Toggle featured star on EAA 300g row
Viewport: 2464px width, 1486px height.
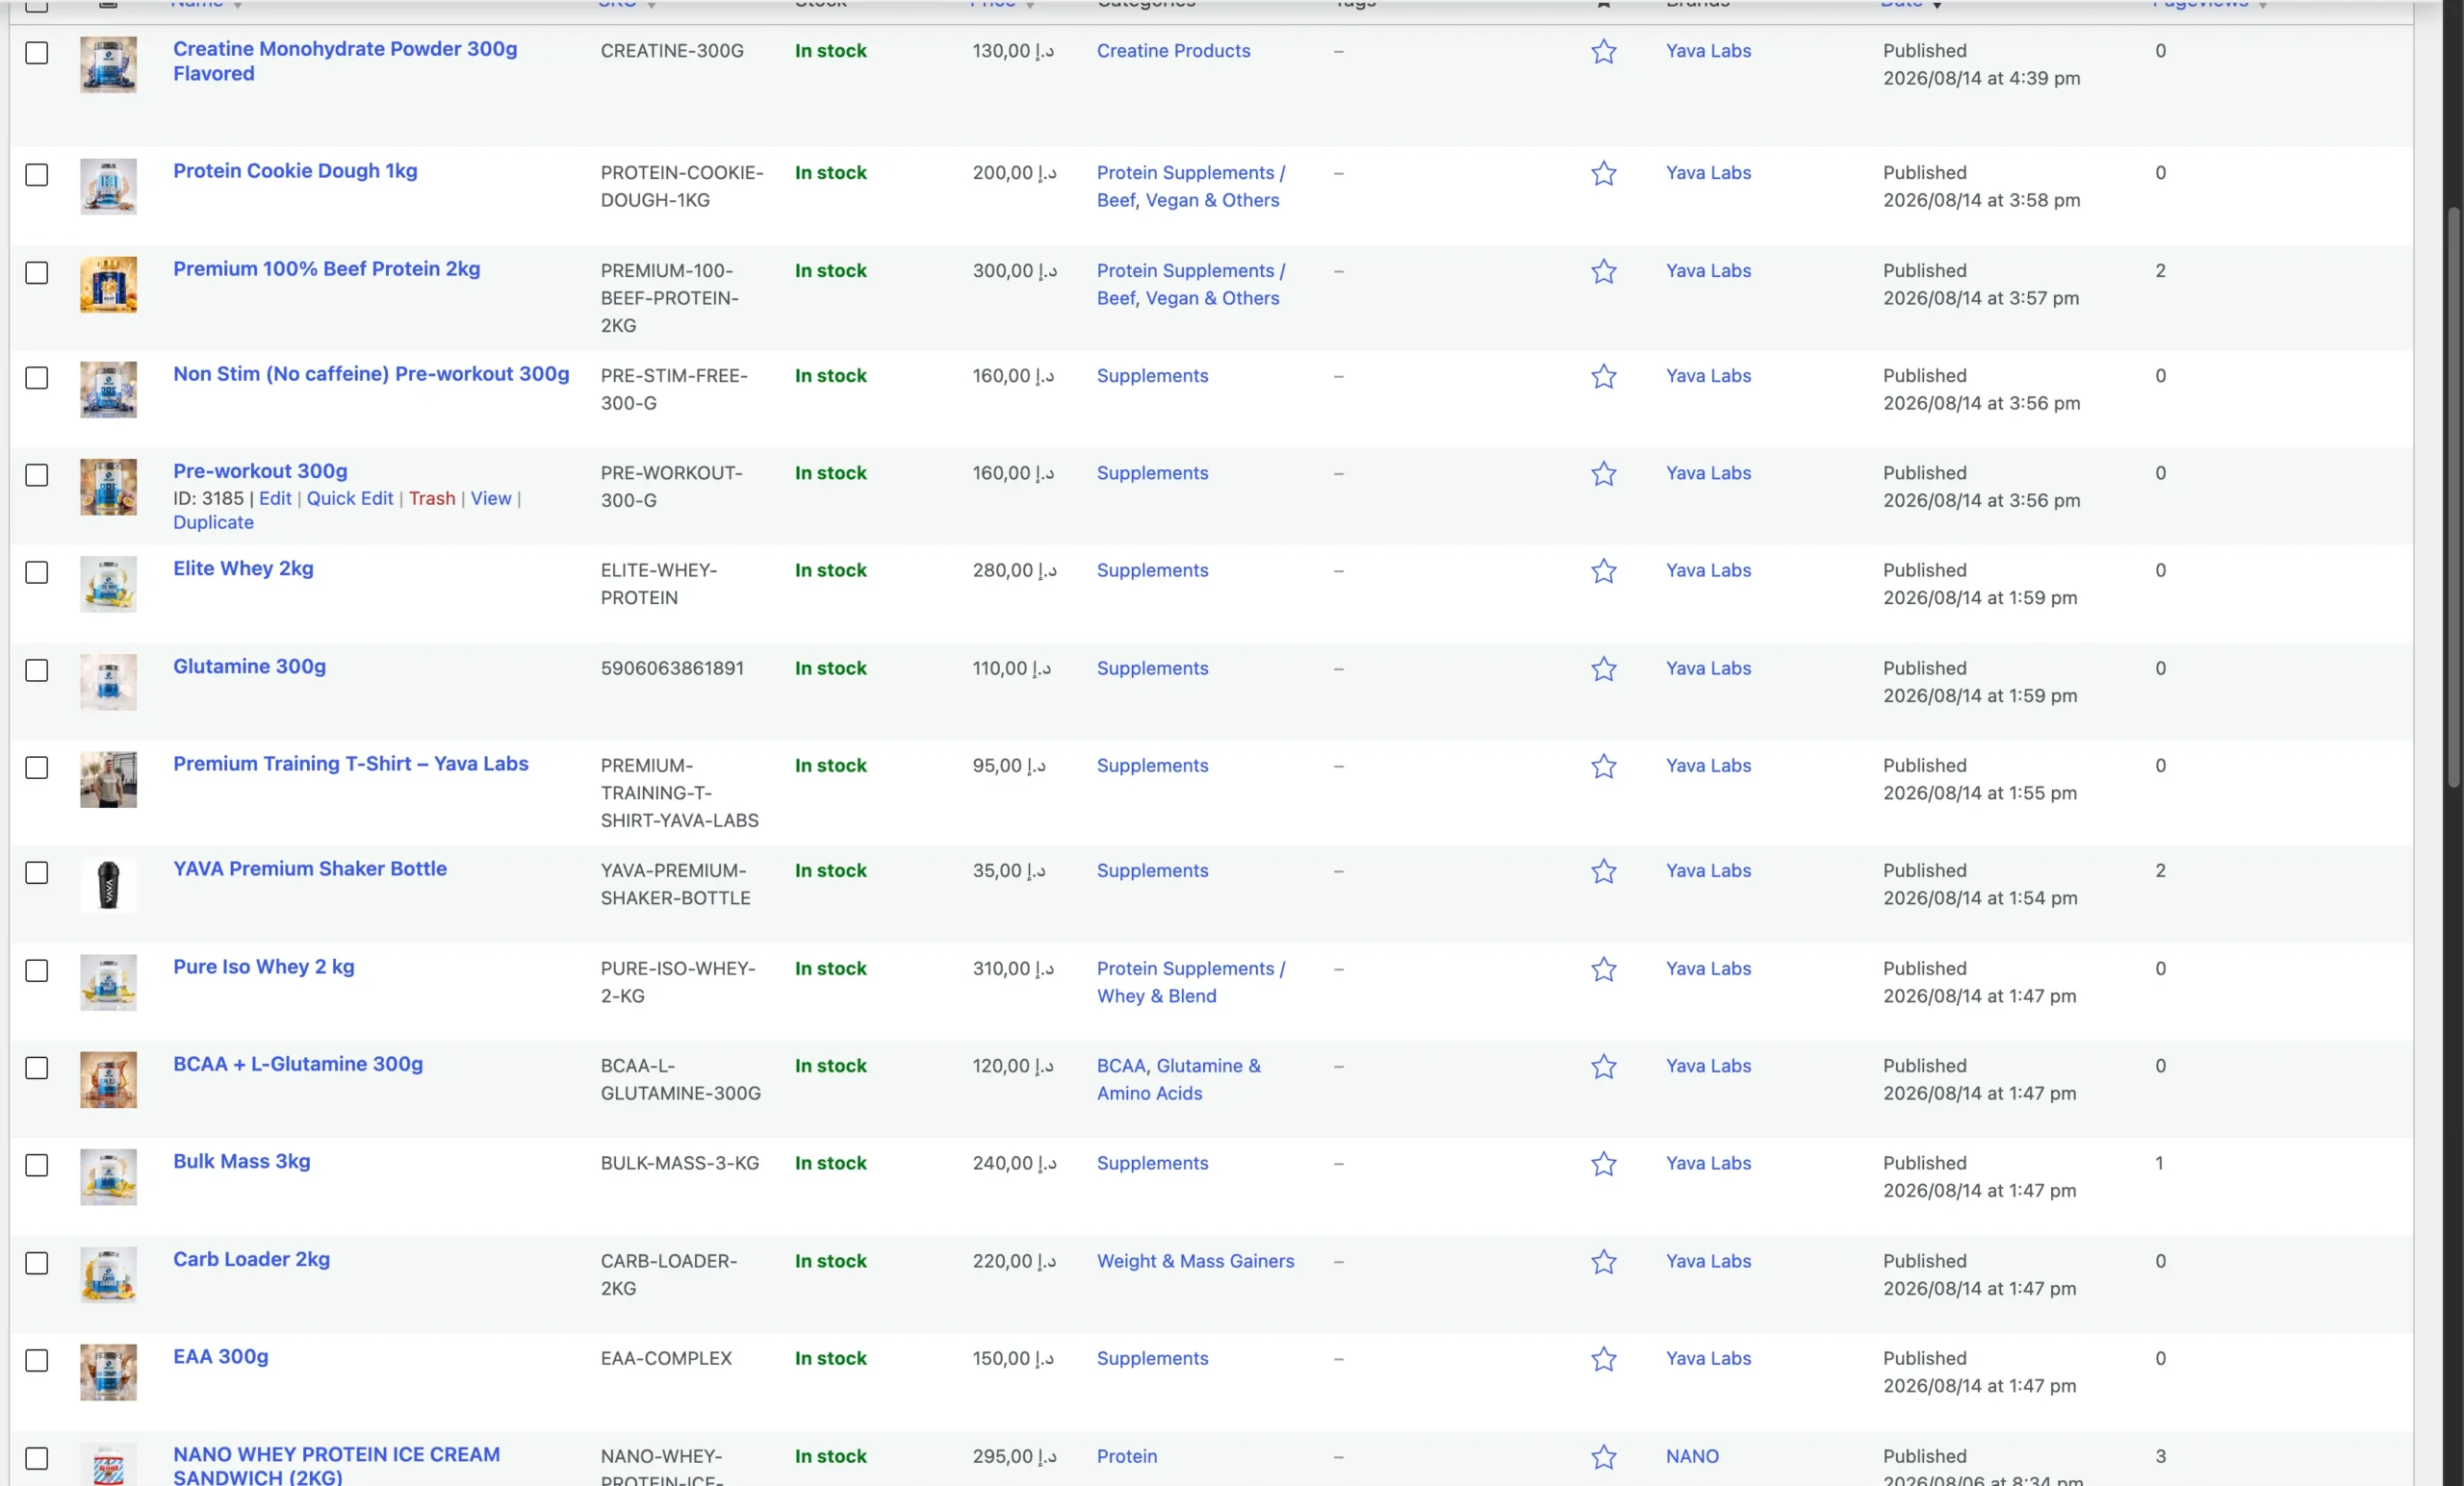tap(1603, 1358)
